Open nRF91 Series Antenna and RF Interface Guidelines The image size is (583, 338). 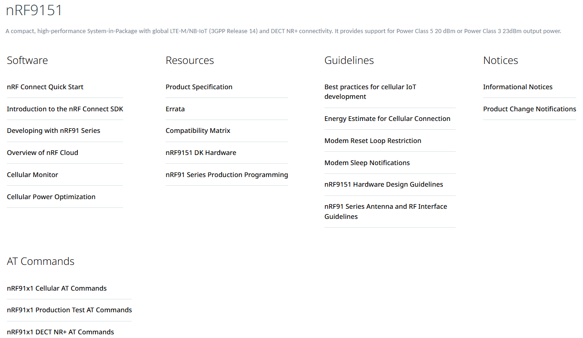tap(385, 211)
